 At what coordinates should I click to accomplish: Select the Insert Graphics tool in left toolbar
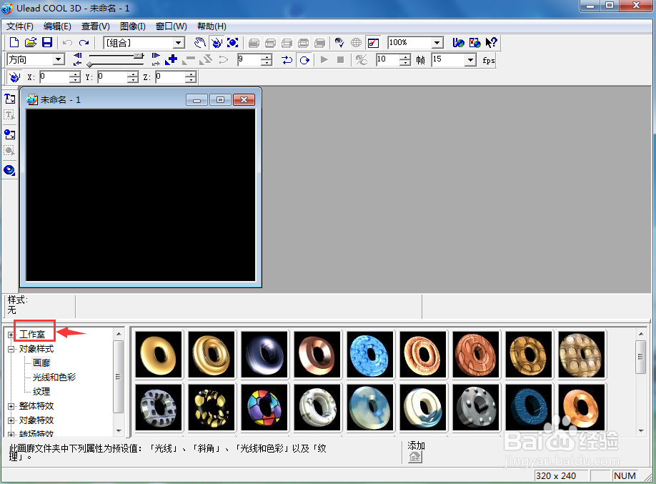point(9,134)
